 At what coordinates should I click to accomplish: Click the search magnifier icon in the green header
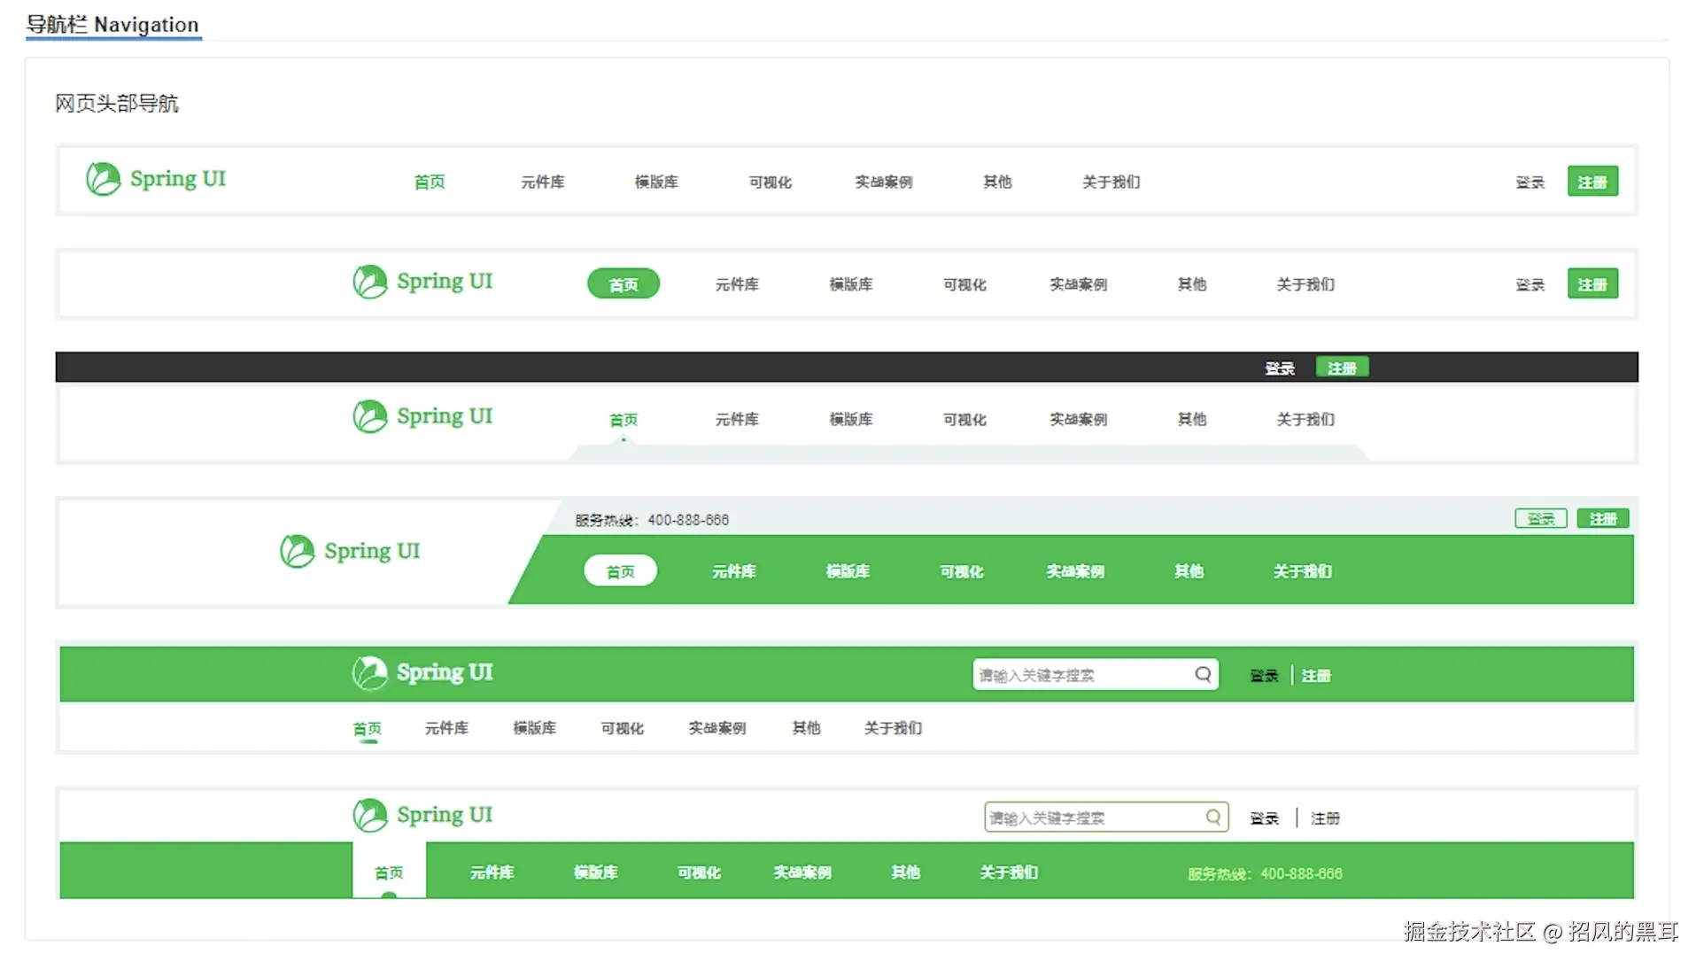coord(1203,675)
